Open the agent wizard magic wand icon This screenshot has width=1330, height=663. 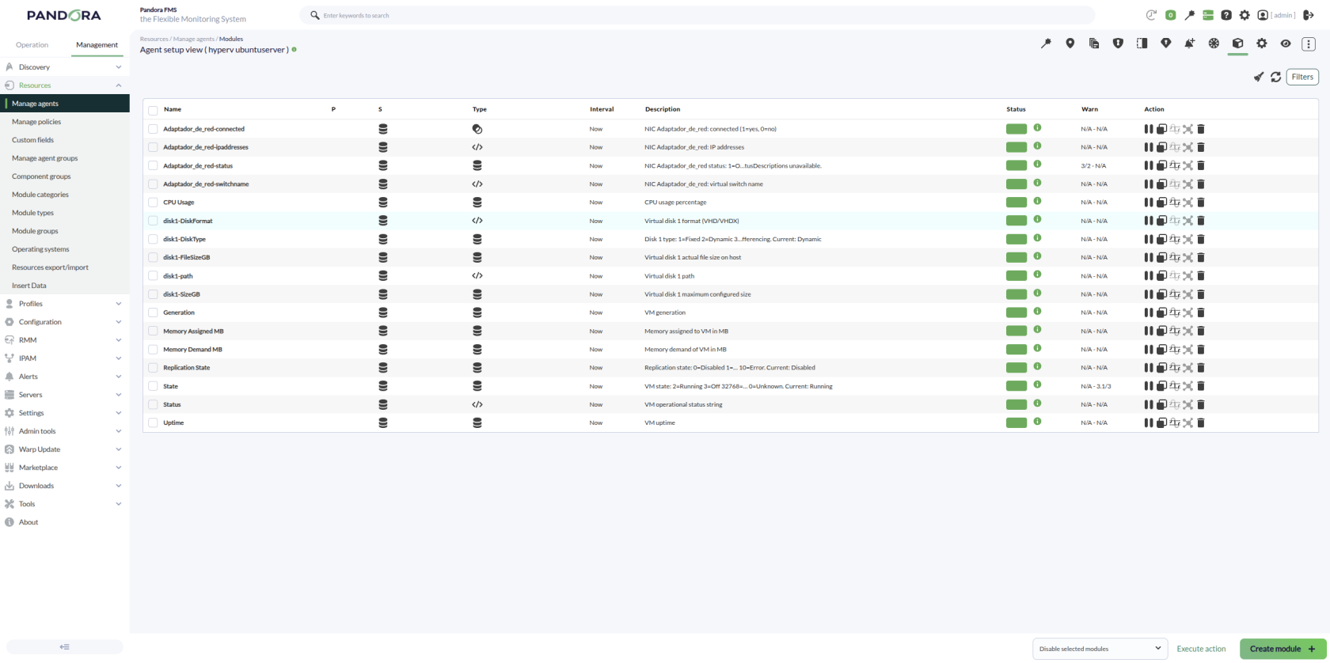pos(1046,44)
